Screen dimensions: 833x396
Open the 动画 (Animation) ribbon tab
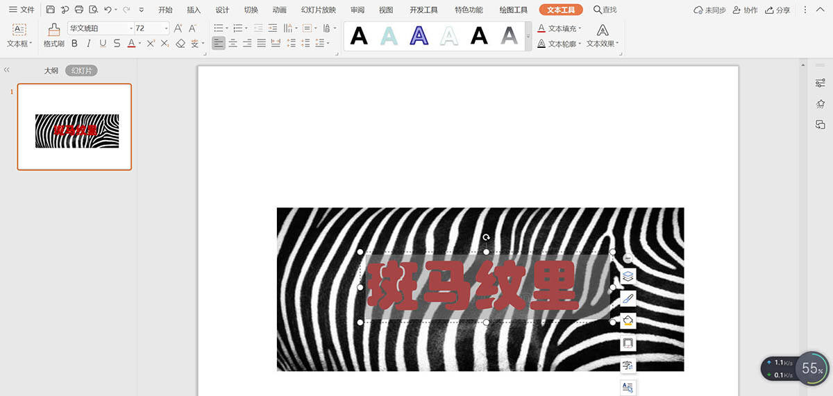click(x=279, y=10)
